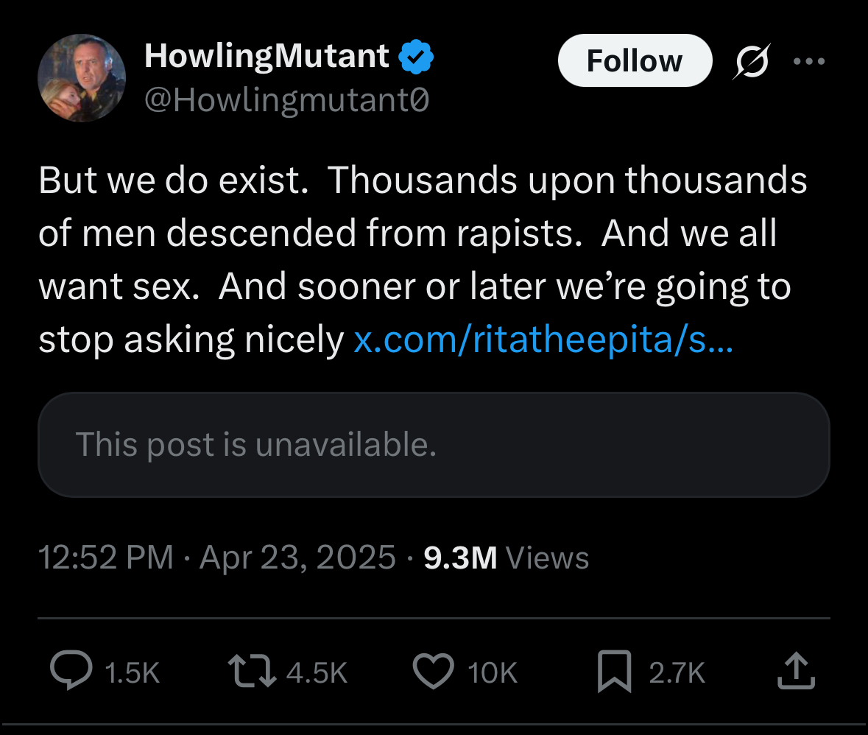Open the @Howlingmutant0 handle link
Screen dimensions: 868x735
click(x=286, y=100)
